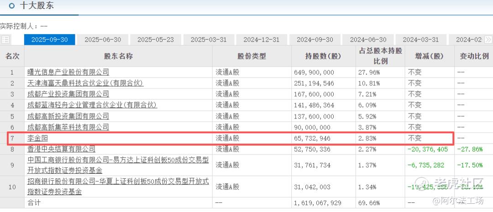The width and height of the screenshot is (493, 212).
Task: Open 成都蓝海轻舟企业管理合伙企业 link
Action: (x=92, y=105)
